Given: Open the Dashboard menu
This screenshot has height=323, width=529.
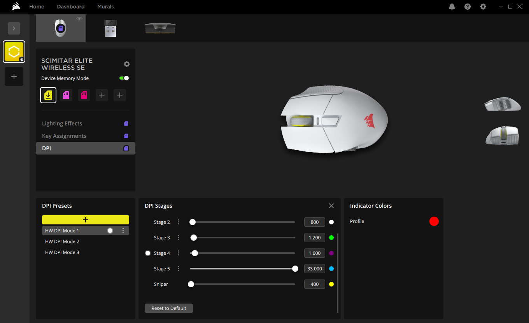Looking at the screenshot, I should click(71, 7).
